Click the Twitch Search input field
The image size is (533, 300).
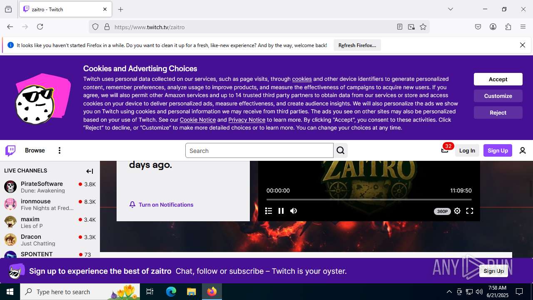point(259,150)
